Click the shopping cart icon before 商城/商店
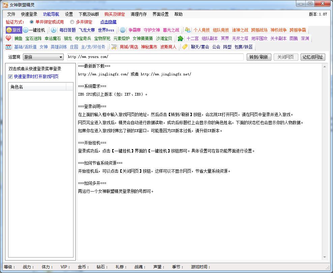Viewport: 333px width, 273px height. click(114, 47)
